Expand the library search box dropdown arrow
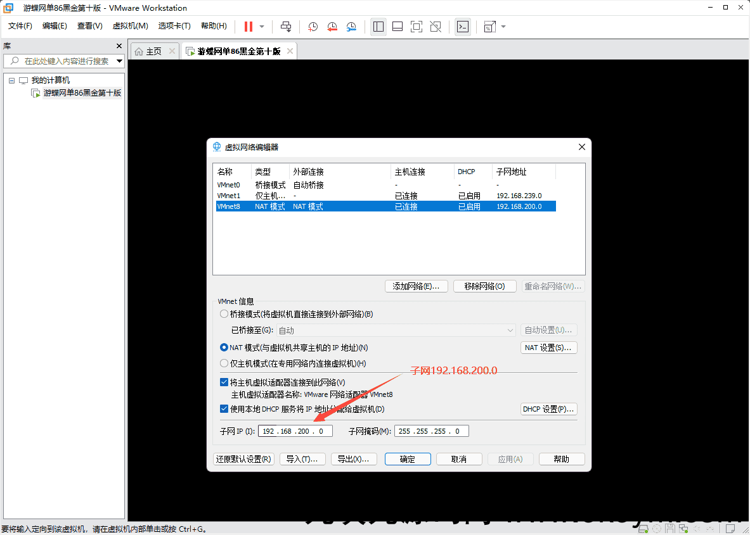 tap(119, 61)
